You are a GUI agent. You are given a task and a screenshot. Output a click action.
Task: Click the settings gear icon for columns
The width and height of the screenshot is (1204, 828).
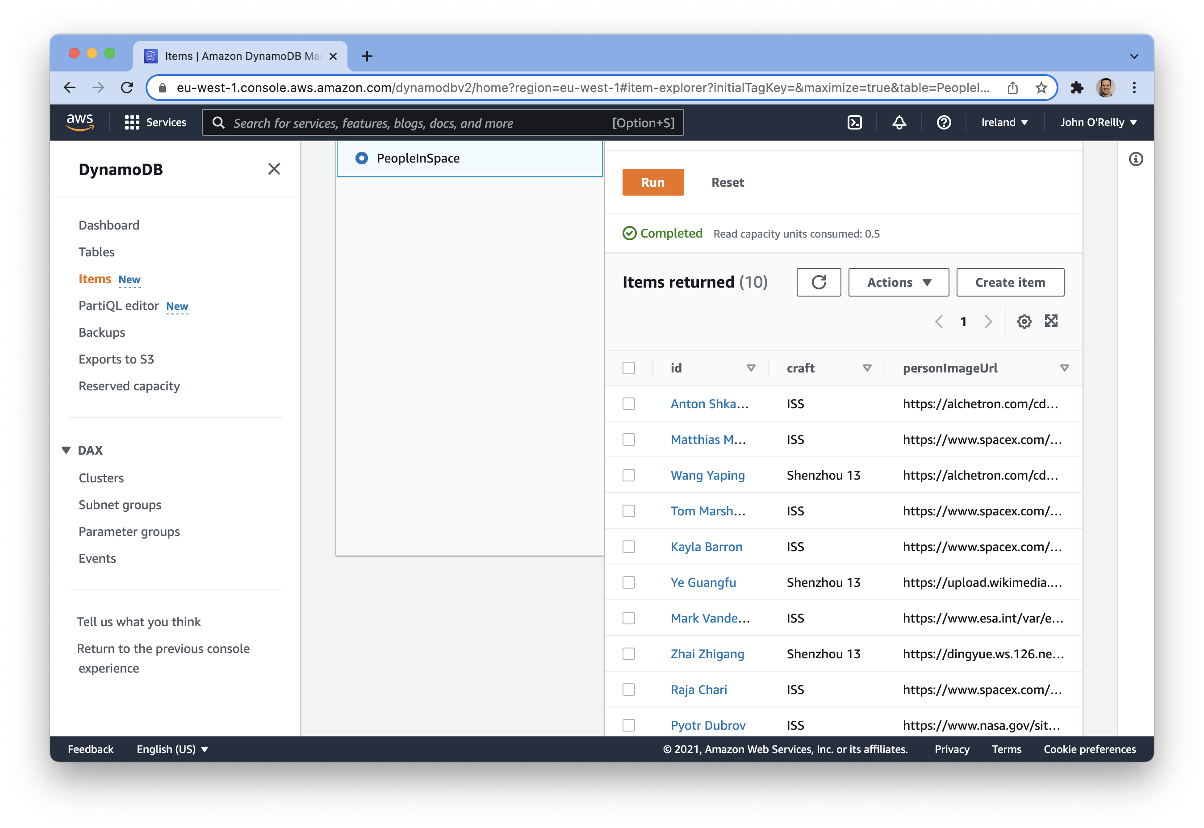pyautogui.click(x=1024, y=321)
